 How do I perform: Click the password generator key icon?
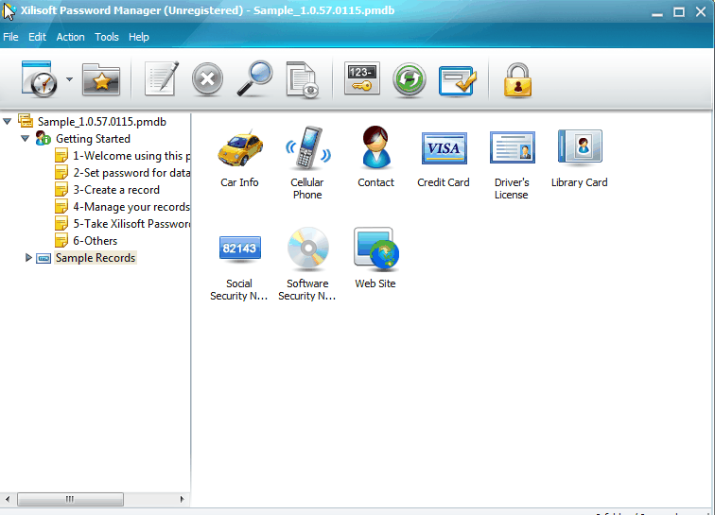362,78
